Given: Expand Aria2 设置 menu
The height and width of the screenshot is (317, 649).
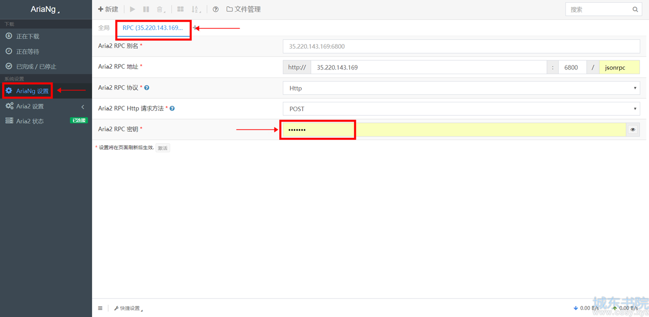Looking at the screenshot, I should coord(46,106).
